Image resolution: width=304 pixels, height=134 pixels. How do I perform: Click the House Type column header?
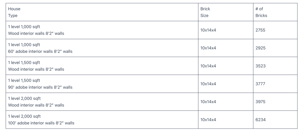pos(14,12)
